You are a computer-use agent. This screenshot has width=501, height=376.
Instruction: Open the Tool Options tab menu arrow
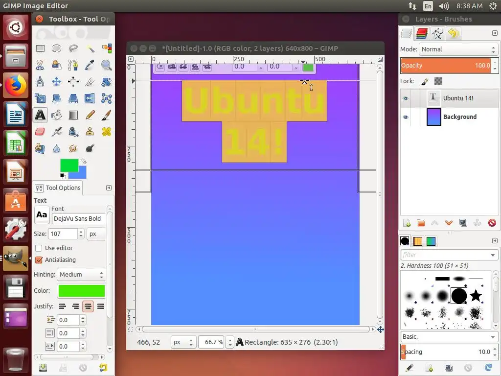[x=109, y=188]
